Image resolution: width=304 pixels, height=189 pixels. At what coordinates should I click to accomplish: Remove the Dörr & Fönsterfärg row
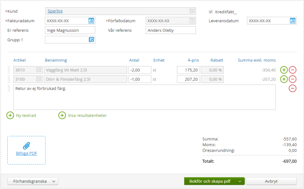[x=293, y=79]
